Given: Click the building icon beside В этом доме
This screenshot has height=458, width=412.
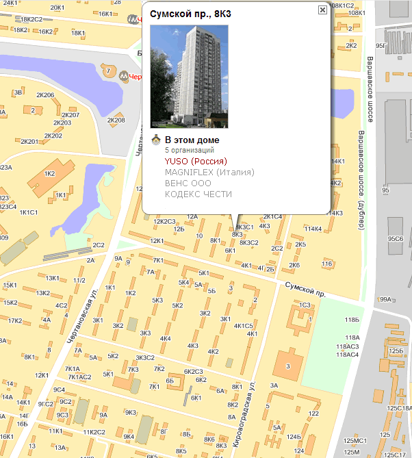Looking at the screenshot, I should [x=156, y=140].
